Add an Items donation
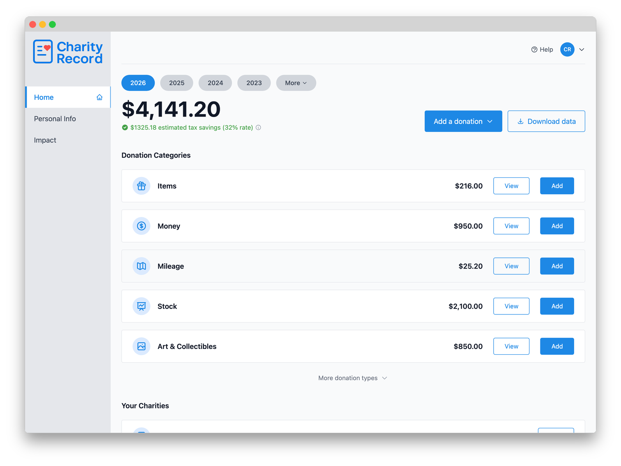 [x=557, y=186]
